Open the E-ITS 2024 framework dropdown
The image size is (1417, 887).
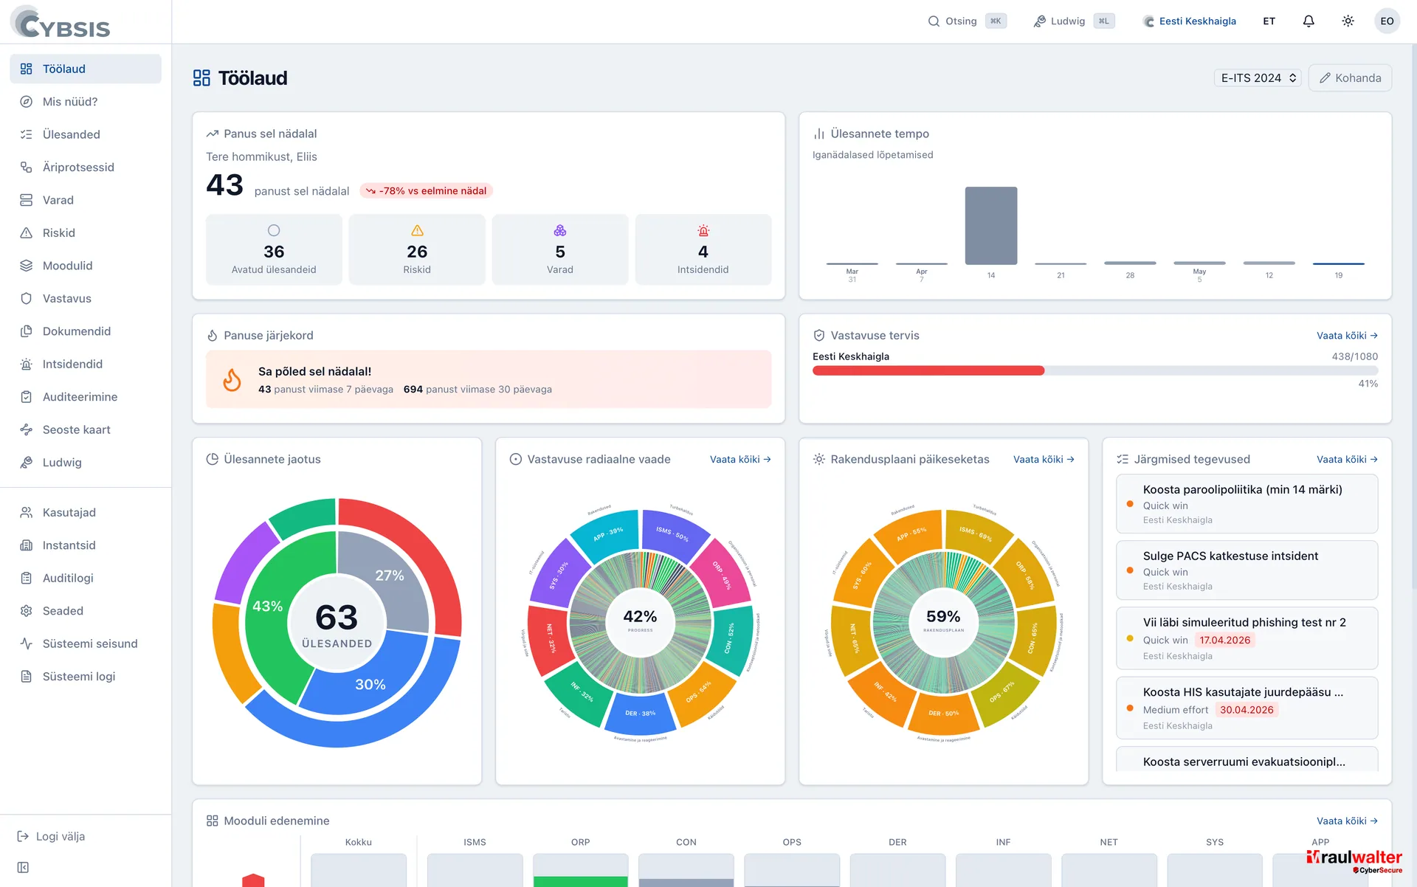pyautogui.click(x=1258, y=77)
